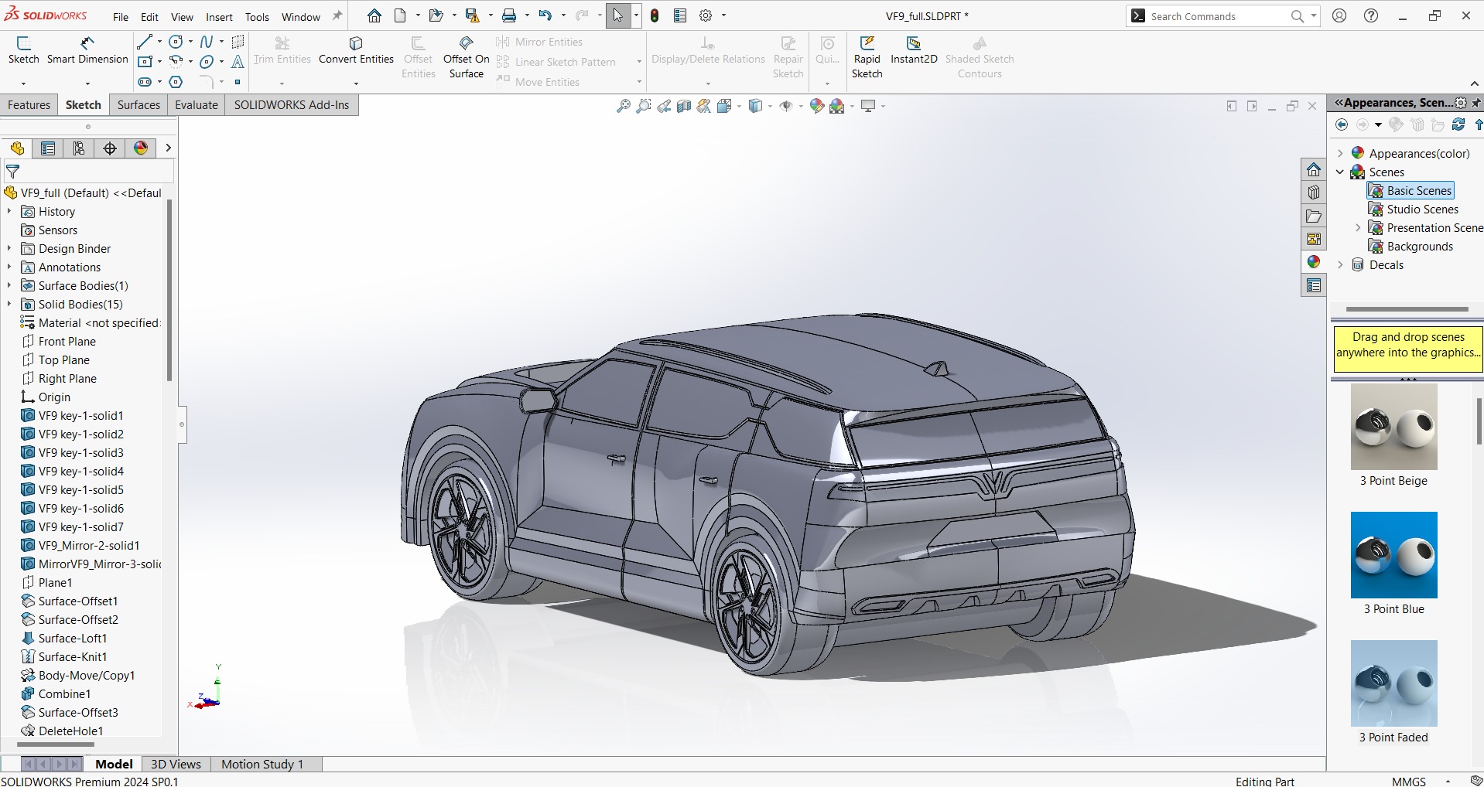Screen dimensions: 1484x787
Task: Activate Zoom to Area tool
Action: [643, 107]
